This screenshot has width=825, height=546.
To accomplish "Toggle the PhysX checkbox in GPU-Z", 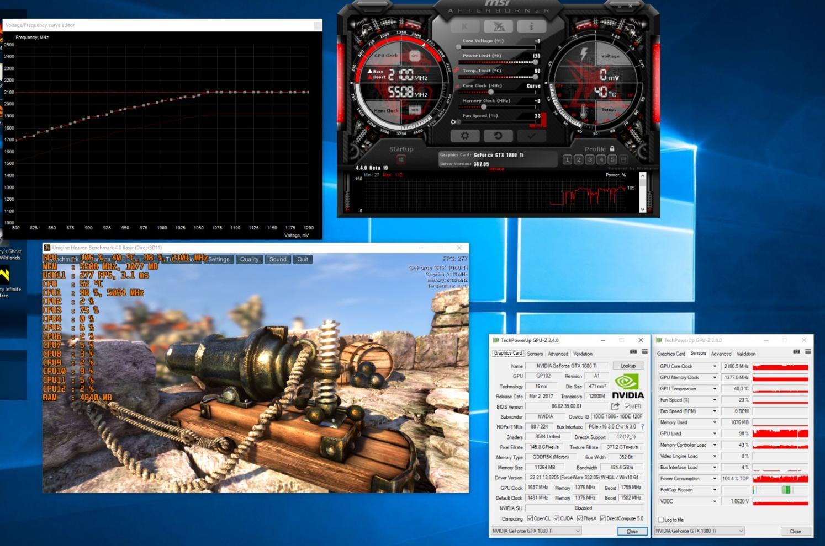I will click(x=580, y=518).
